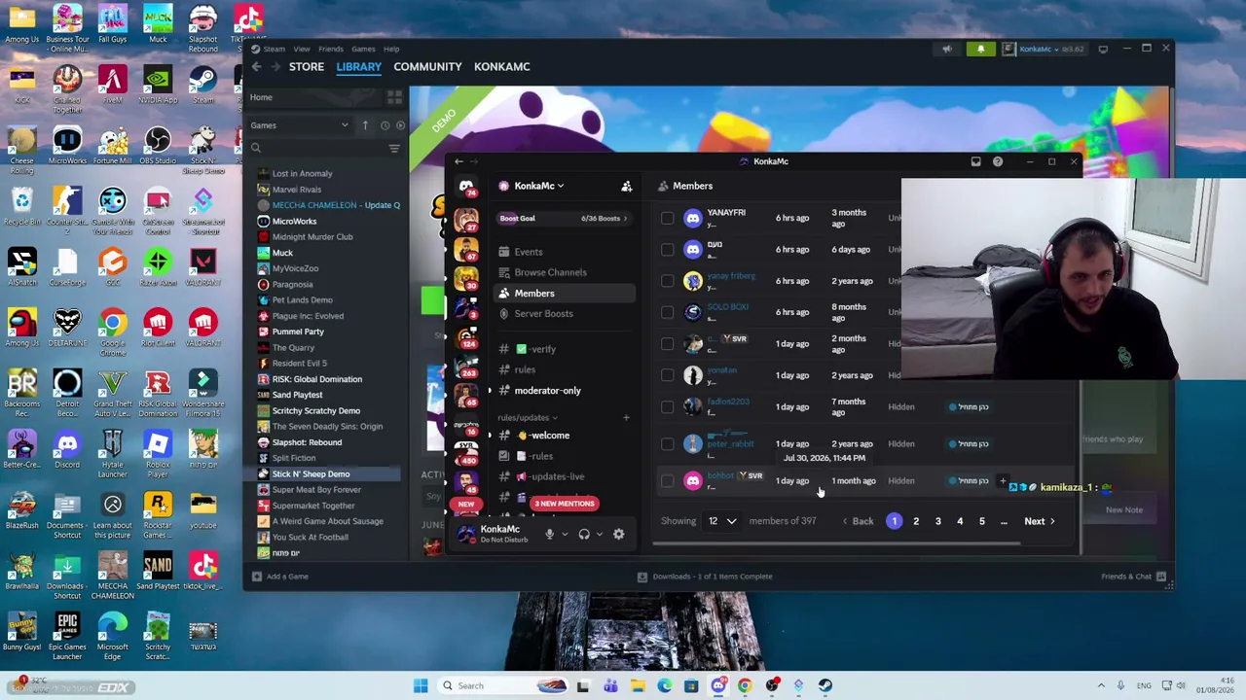Tick the checkbox for member YANAYFRI

point(667,218)
